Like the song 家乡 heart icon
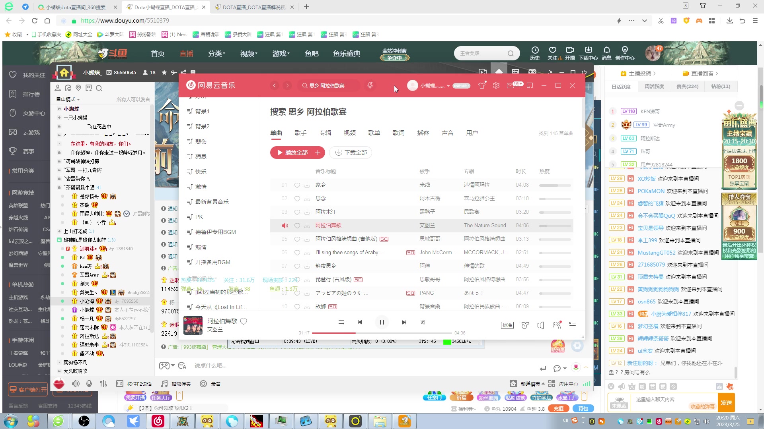The width and height of the screenshot is (764, 429). pos(297,185)
